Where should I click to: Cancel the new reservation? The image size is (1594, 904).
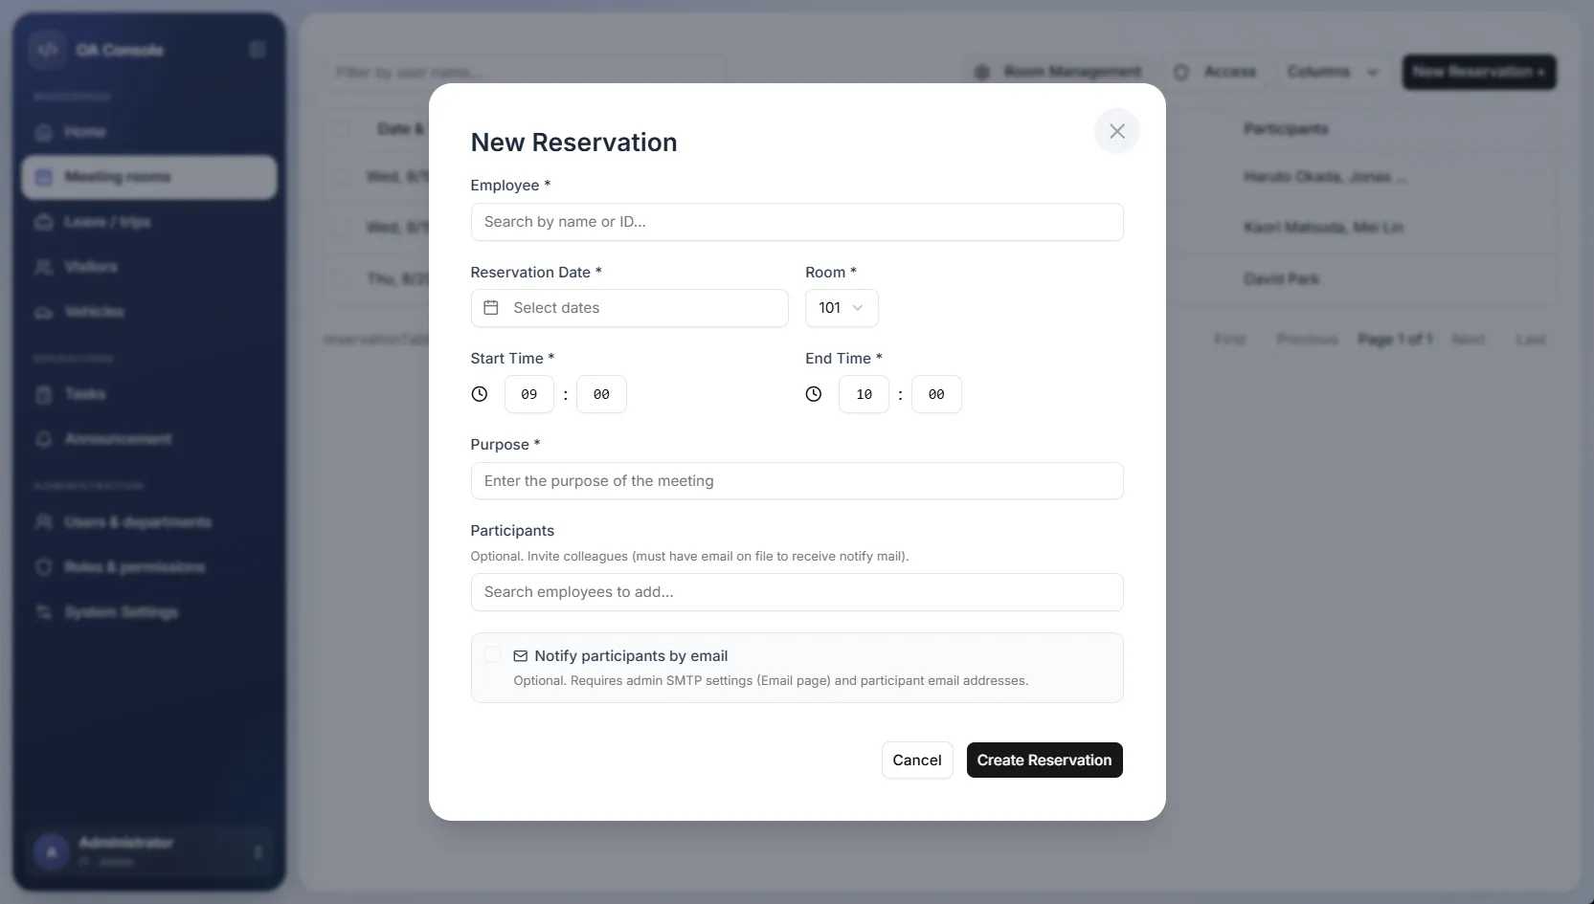(917, 761)
